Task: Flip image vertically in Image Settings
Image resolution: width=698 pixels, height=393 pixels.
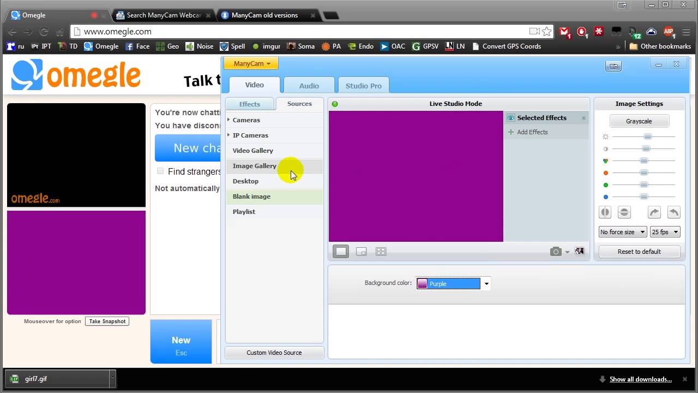Action: tap(624, 212)
